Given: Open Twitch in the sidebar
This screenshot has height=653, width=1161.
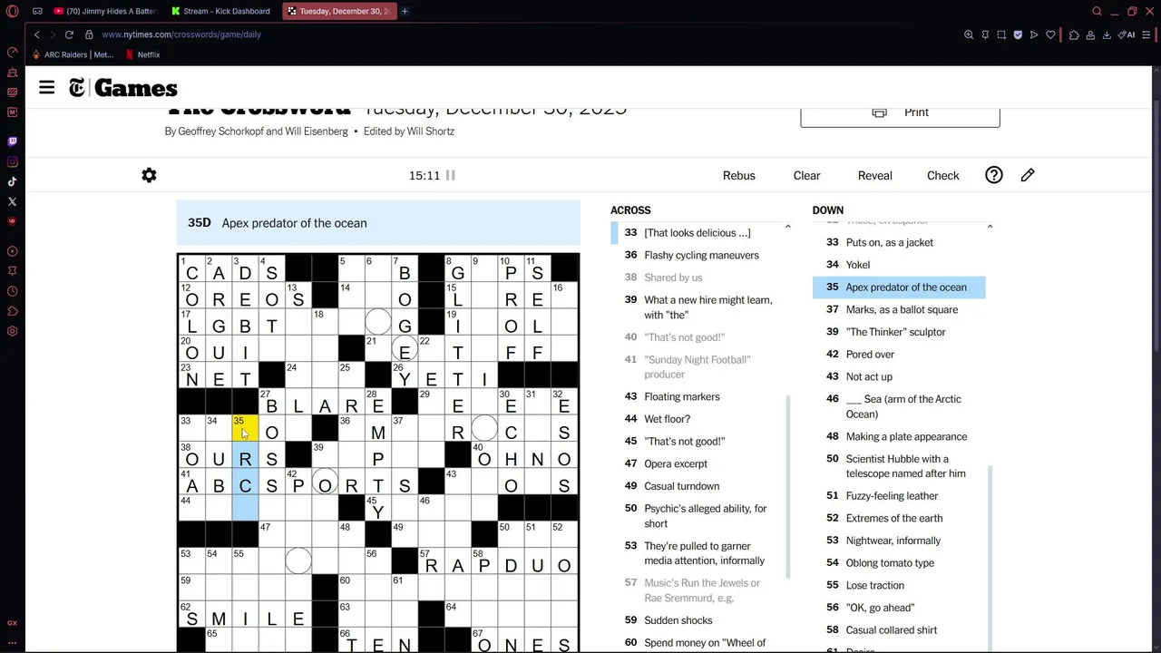Looking at the screenshot, I should 12,141.
